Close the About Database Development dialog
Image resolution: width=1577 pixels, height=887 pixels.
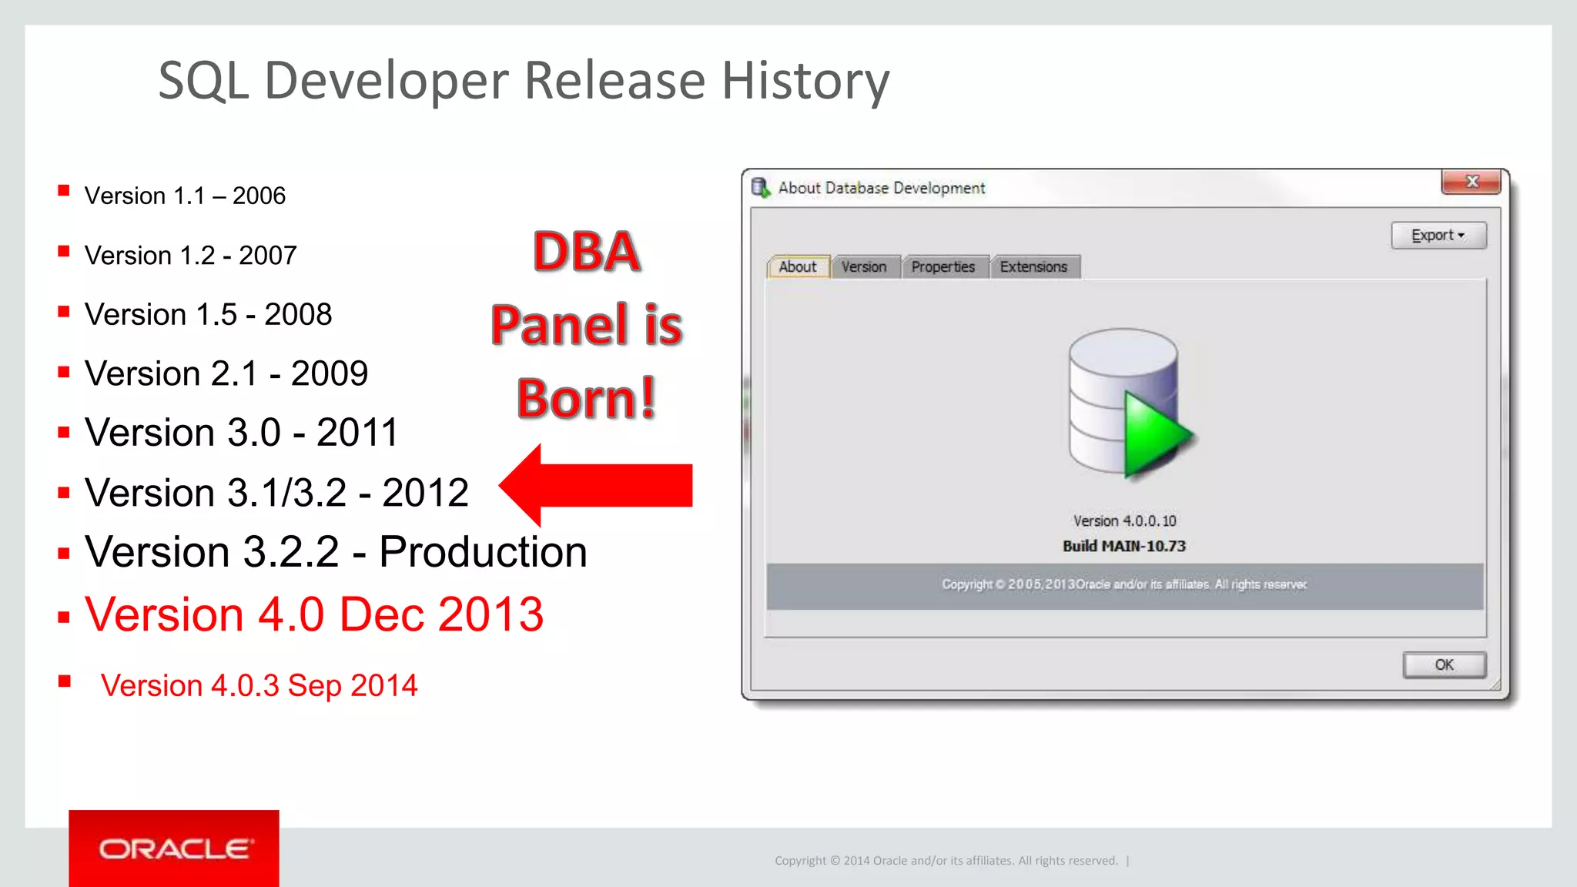pos(1471,182)
